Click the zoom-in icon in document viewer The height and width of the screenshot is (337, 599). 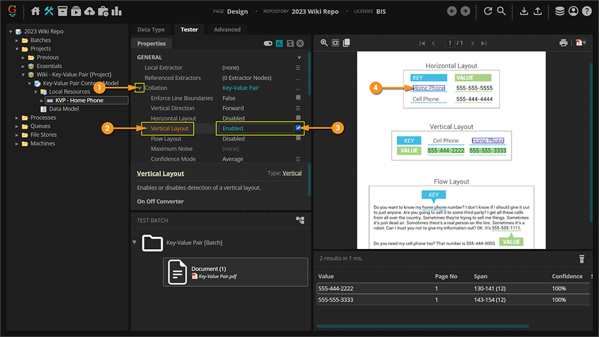coord(324,43)
